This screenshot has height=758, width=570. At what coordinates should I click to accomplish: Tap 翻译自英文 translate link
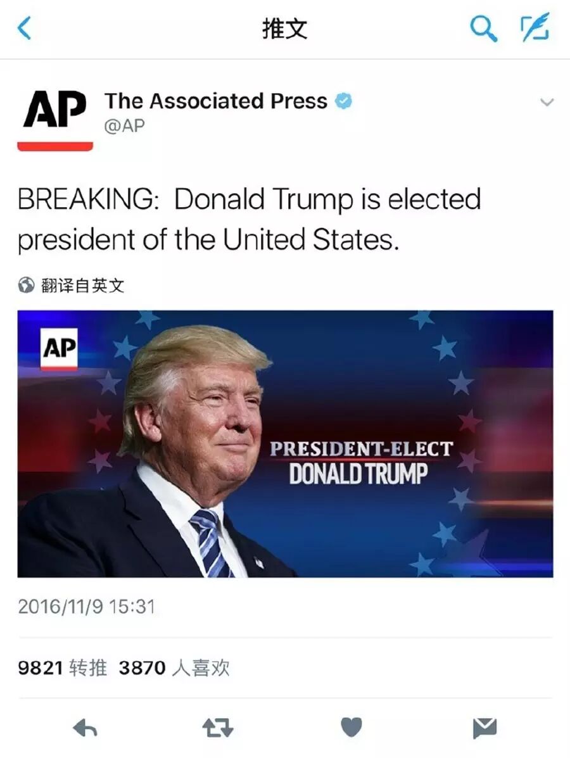tap(83, 286)
